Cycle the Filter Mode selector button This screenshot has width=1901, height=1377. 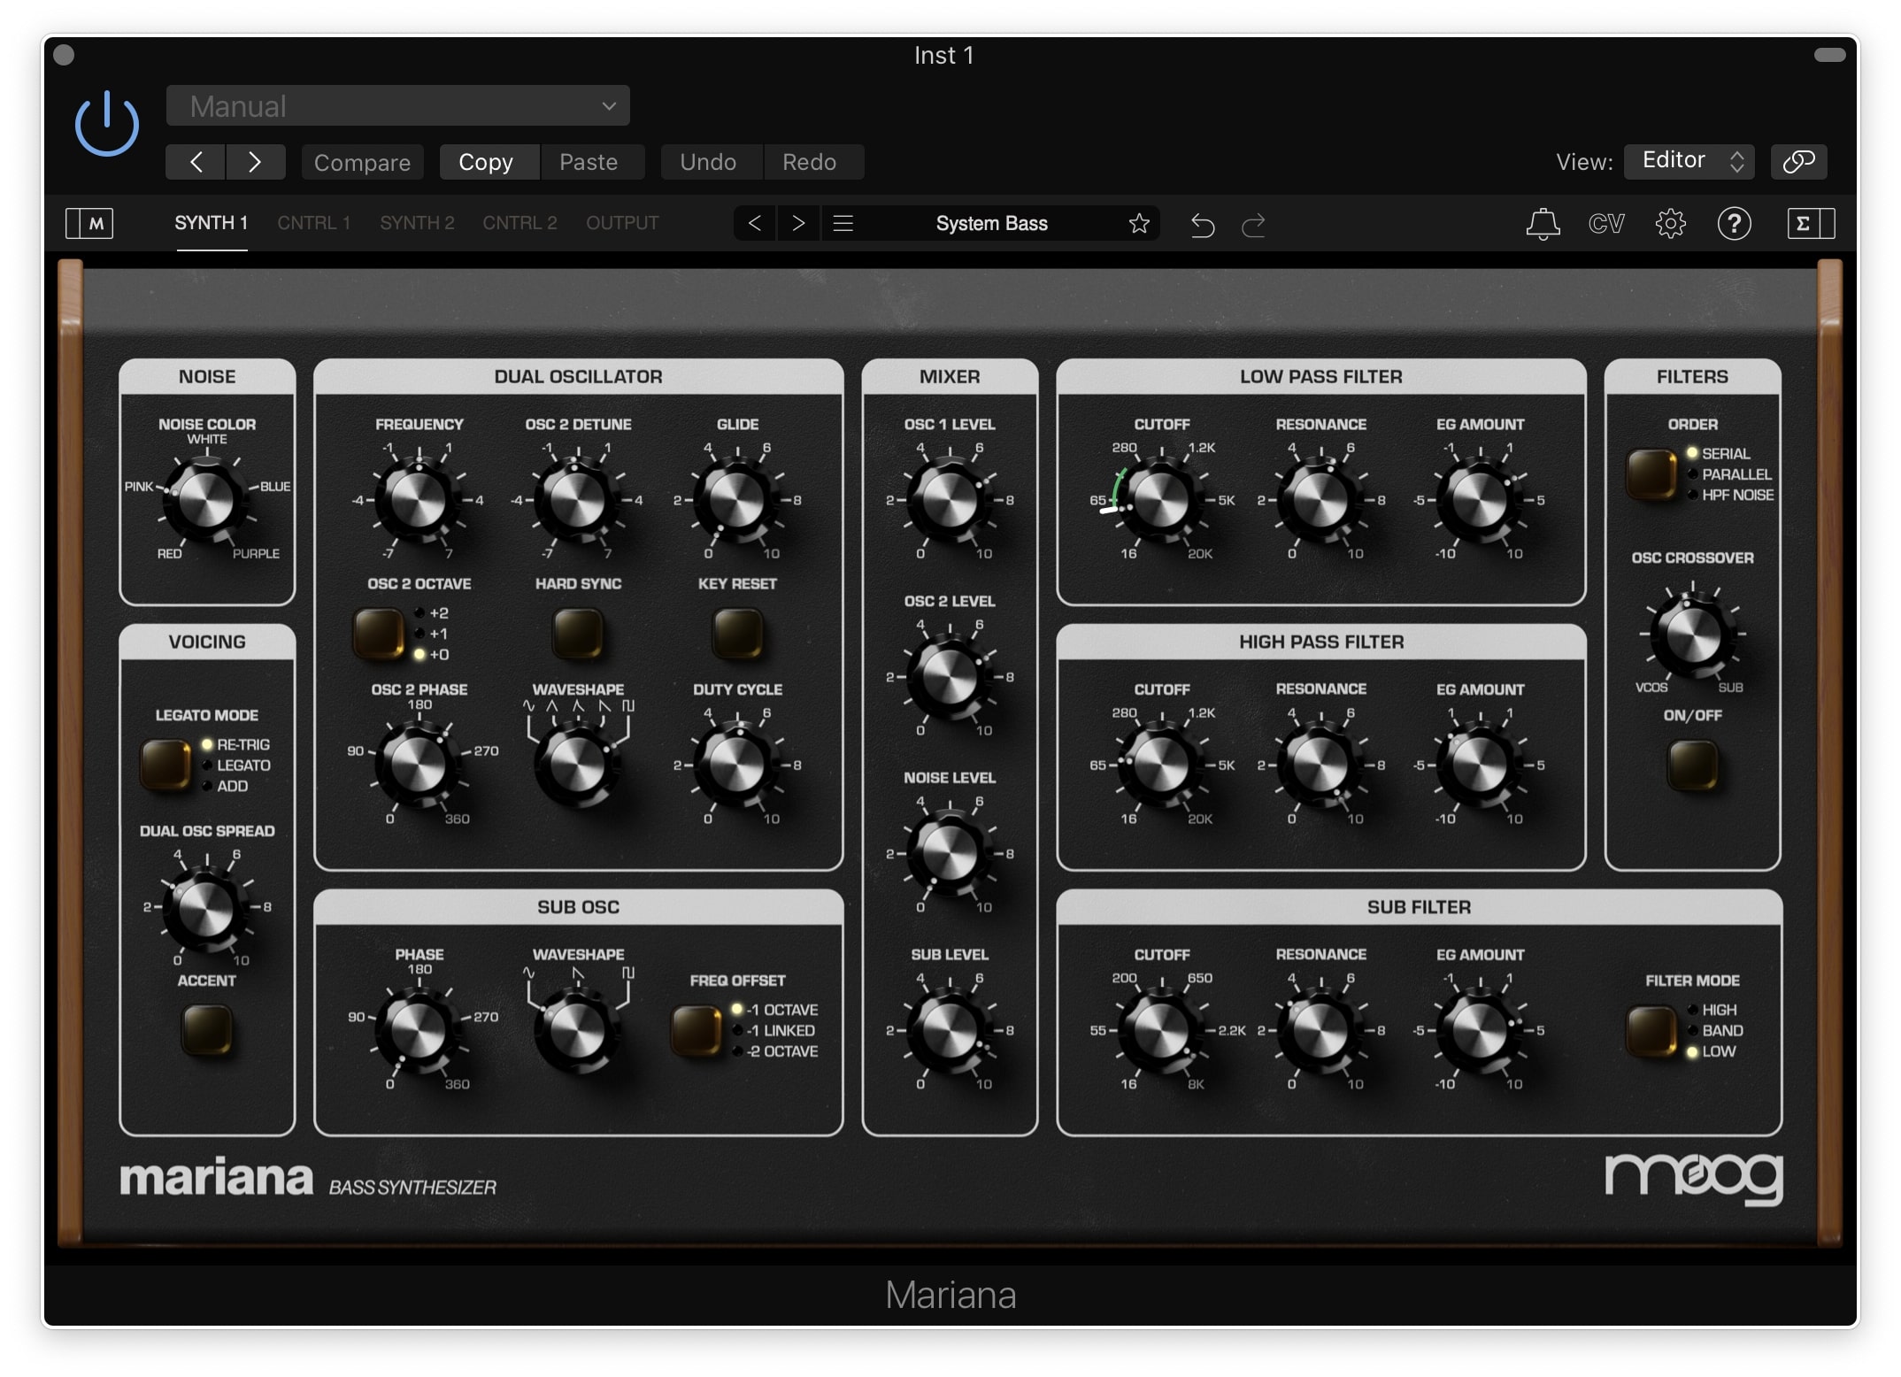point(1651,1031)
